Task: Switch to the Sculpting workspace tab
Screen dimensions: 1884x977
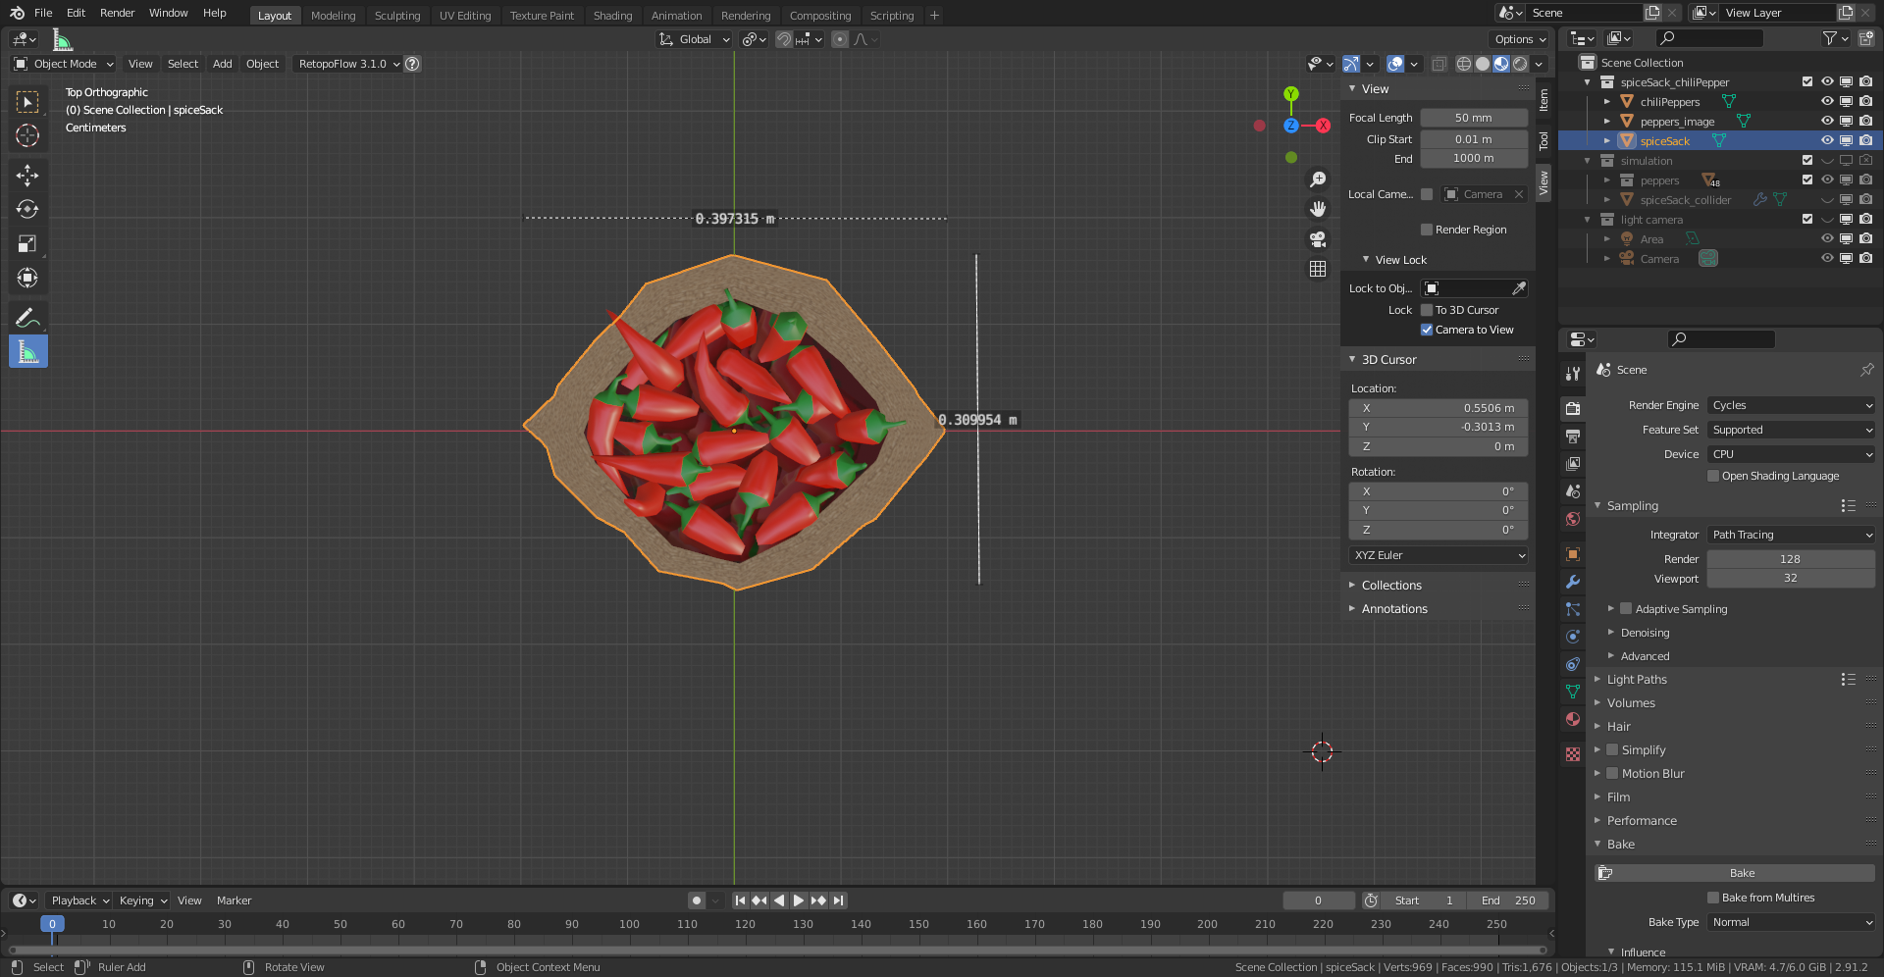Action: tap(396, 16)
